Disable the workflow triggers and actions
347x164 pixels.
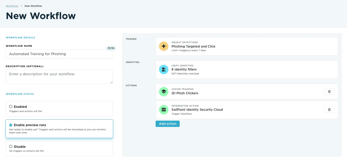coord(10,147)
